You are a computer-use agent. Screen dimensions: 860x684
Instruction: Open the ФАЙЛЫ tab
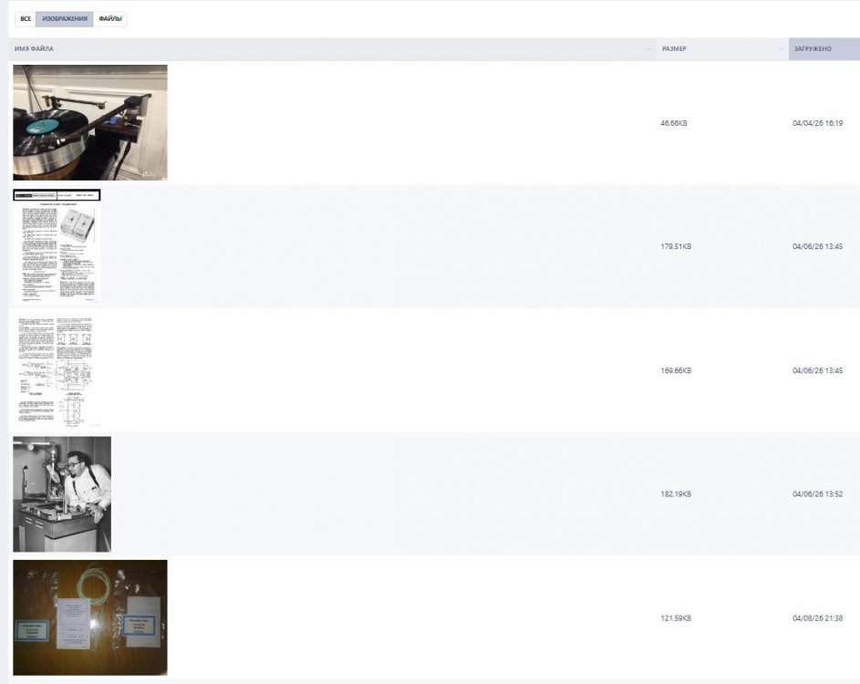110,18
